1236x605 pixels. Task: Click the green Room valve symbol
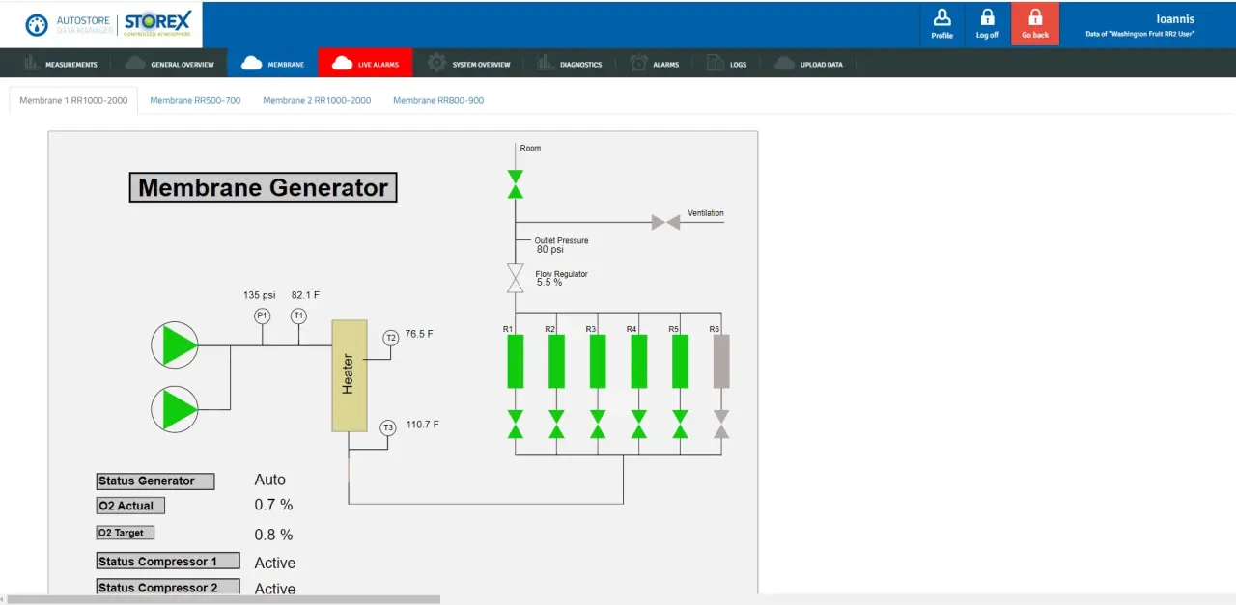click(x=516, y=184)
